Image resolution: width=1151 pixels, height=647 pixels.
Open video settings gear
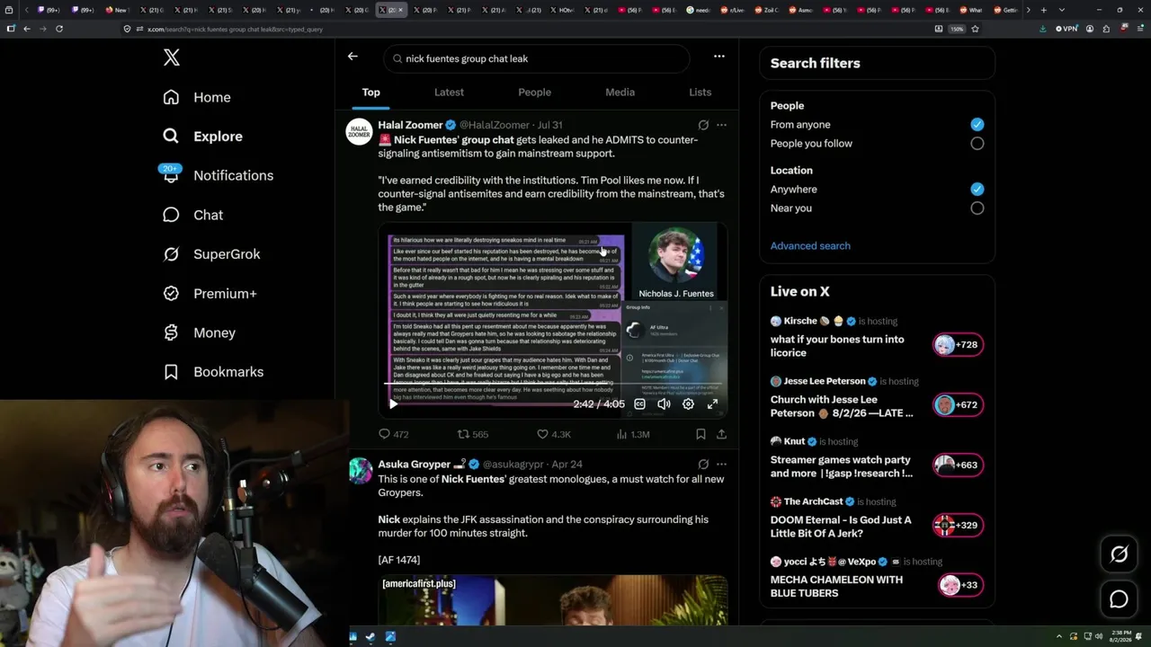click(688, 404)
